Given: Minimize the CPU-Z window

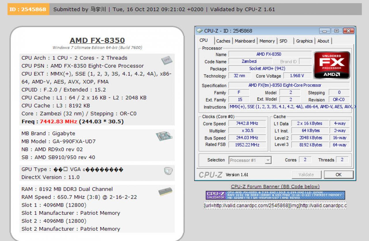Looking at the screenshot, I should pos(325,31).
